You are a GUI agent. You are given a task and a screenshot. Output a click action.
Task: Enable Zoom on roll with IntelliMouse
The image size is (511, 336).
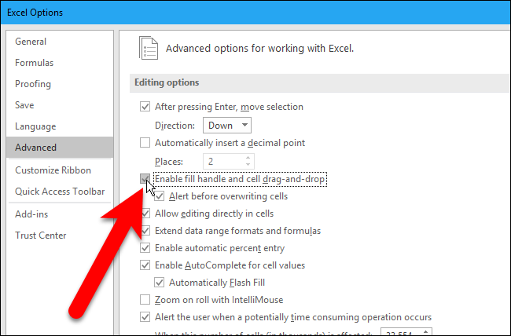click(145, 300)
